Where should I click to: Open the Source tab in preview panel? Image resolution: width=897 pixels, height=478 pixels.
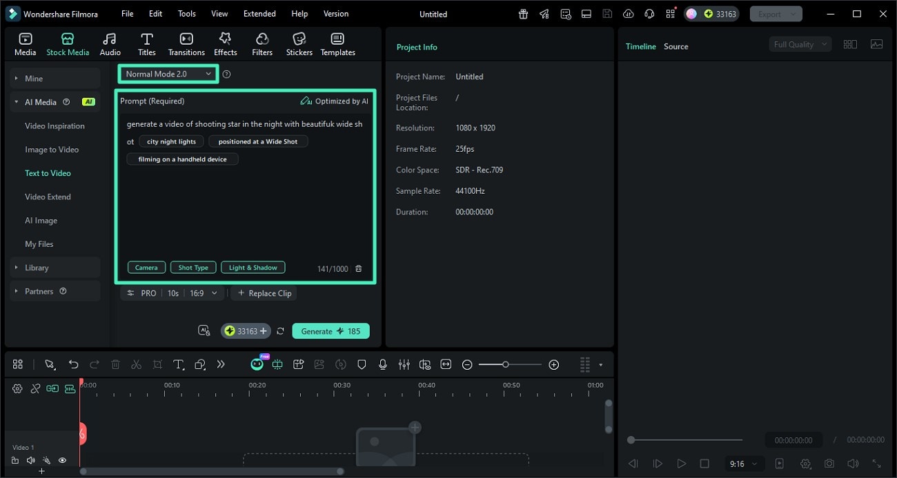(676, 46)
